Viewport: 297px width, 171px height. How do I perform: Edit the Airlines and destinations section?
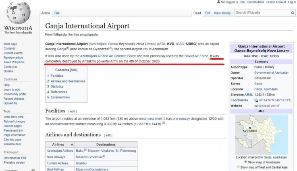108,136
